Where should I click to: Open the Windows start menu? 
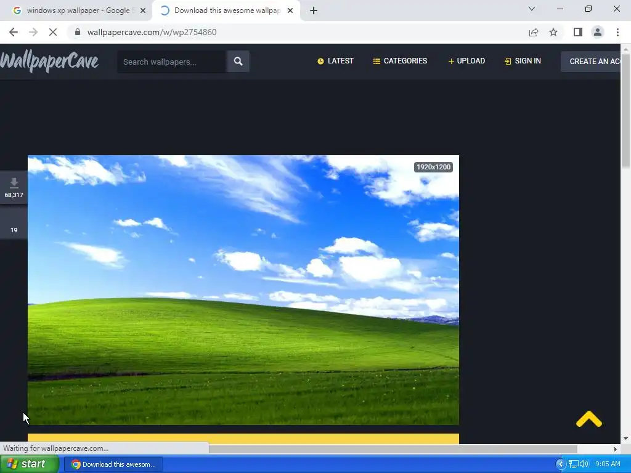pos(29,464)
